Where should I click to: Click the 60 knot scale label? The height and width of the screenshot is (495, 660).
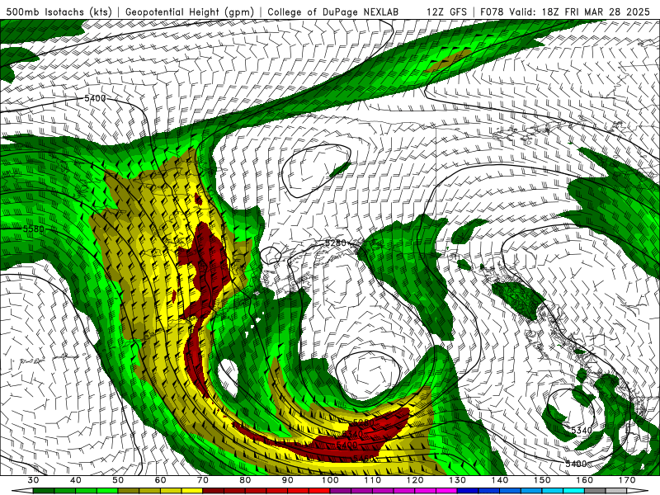click(160, 480)
